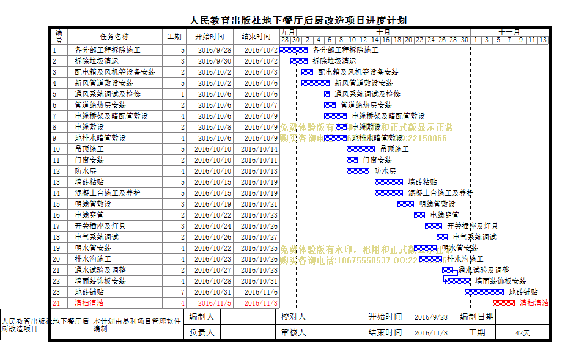
Task: Click the 结束时间 column header
Action: pos(256,37)
